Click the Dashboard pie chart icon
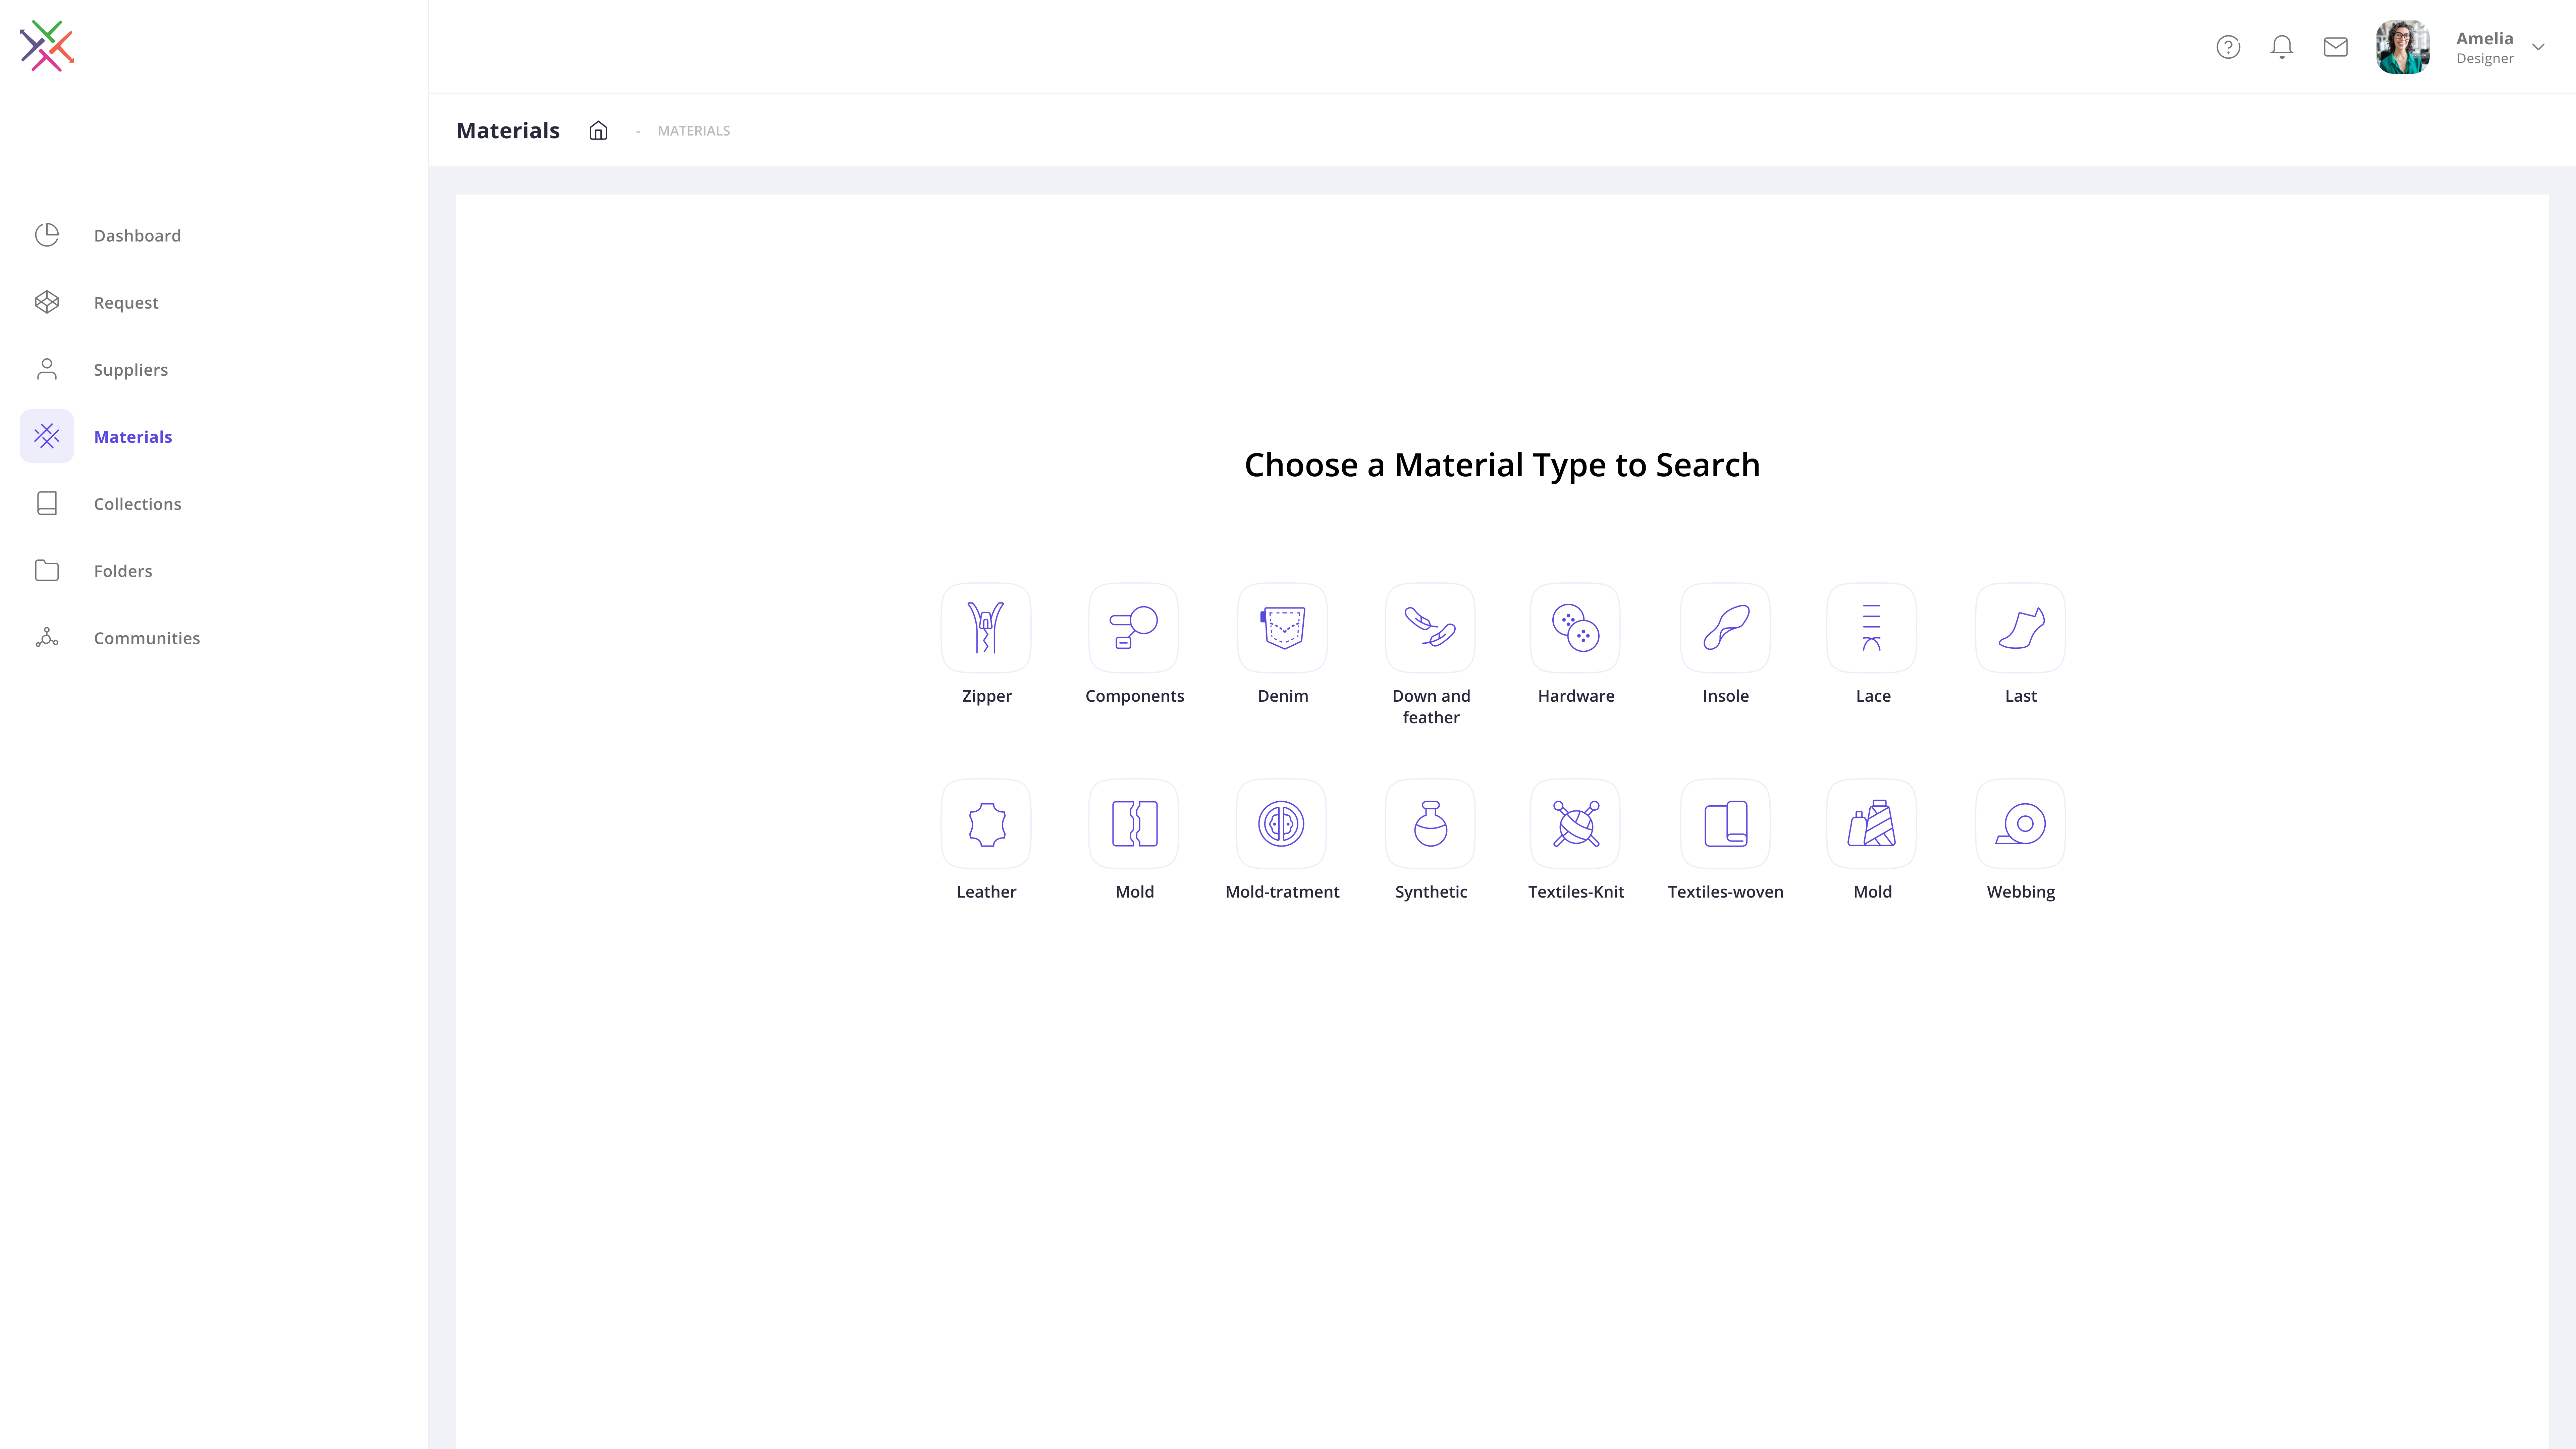2576x1449 pixels. (47, 235)
